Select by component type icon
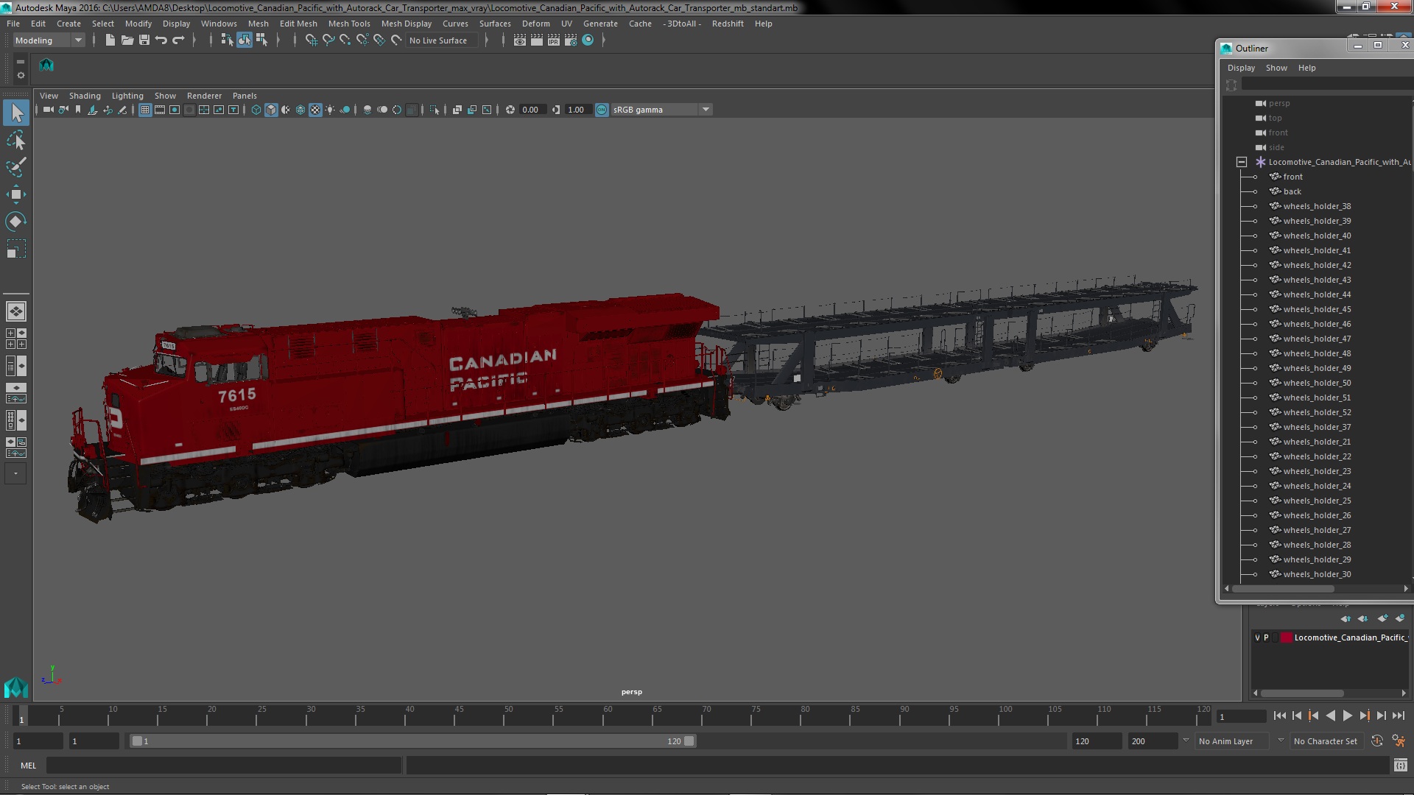 [x=261, y=40]
